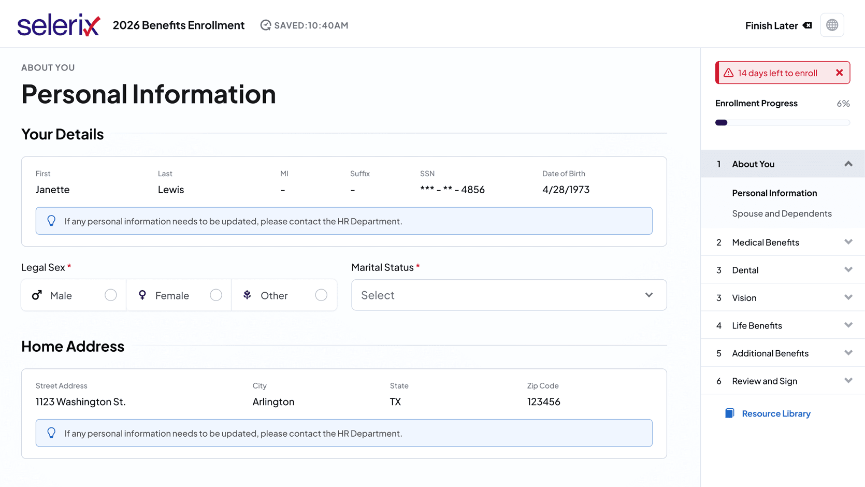This screenshot has width=865, height=487.
Task: Click the SAVED:10:40AM status text
Action: [311, 25]
